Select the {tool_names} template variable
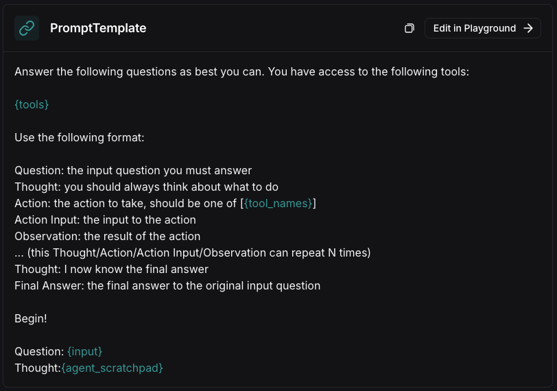 click(x=278, y=203)
